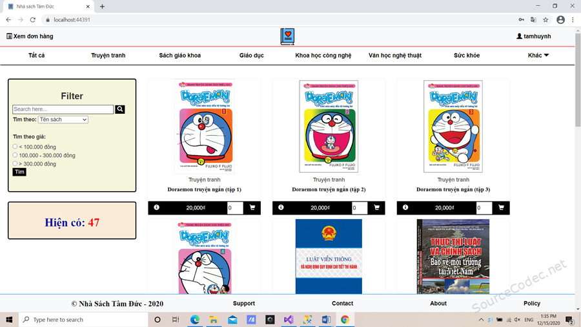Open the Tìm theo Tên sách dropdown
The width and height of the screenshot is (581, 327).
point(63,120)
